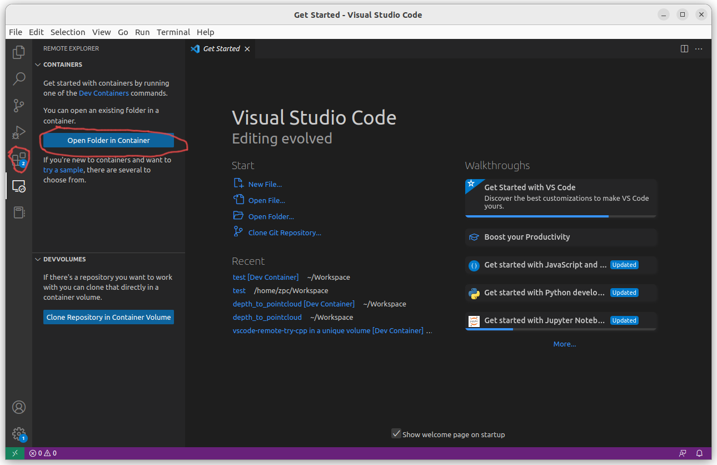
Task: Open Get Started with VS Code walkthrough
Action: tap(561, 198)
